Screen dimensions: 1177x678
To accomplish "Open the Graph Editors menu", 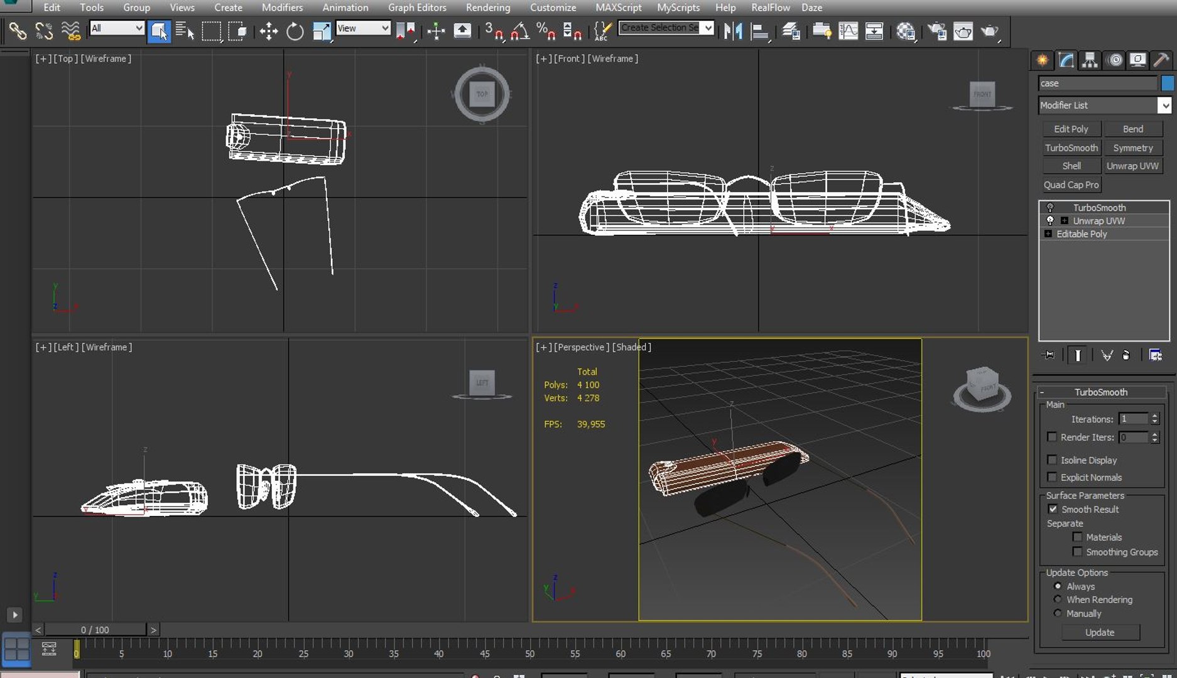I will click(x=417, y=8).
